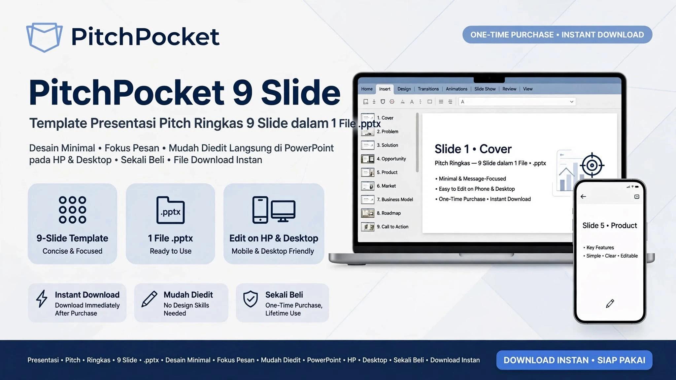The image size is (676, 380).
Task: Click the 'PitchPocket 9 Slide' main headline
Action: [x=185, y=92]
